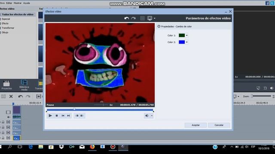Open the Ayuda menu
The width and height of the screenshot is (275, 154).
click(27, 3)
